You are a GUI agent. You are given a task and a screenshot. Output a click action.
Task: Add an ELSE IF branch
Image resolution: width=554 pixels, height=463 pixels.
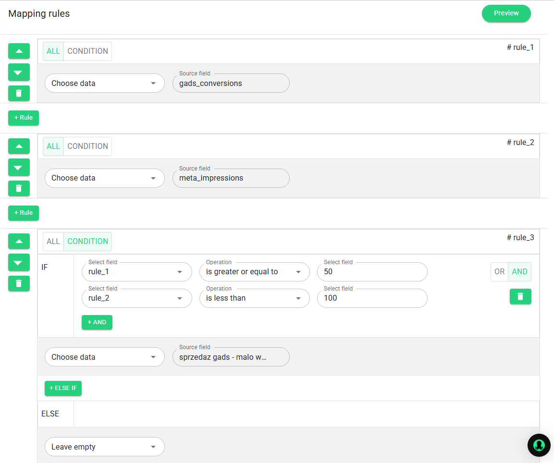[x=63, y=388]
